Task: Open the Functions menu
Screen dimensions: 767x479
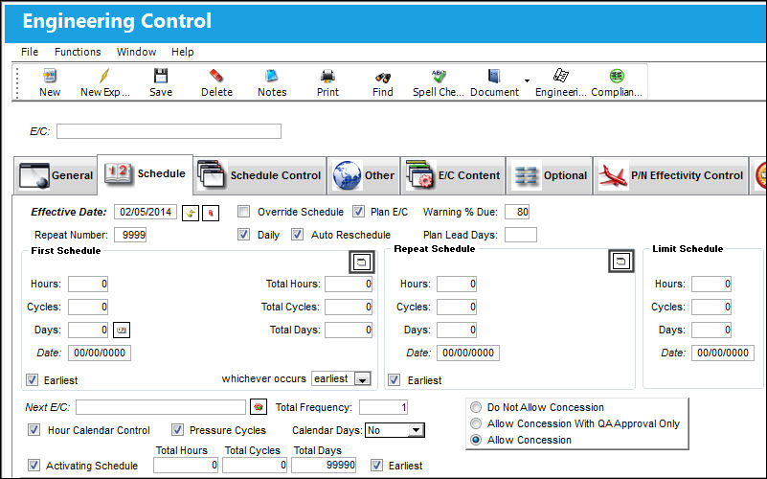Action: point(78,52)
